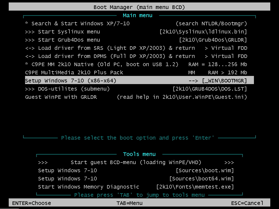Click highlighted Setup Windows 7-10 (x86-x64) entry
This screenshot has height=209, width=279.
click(136, 81)
